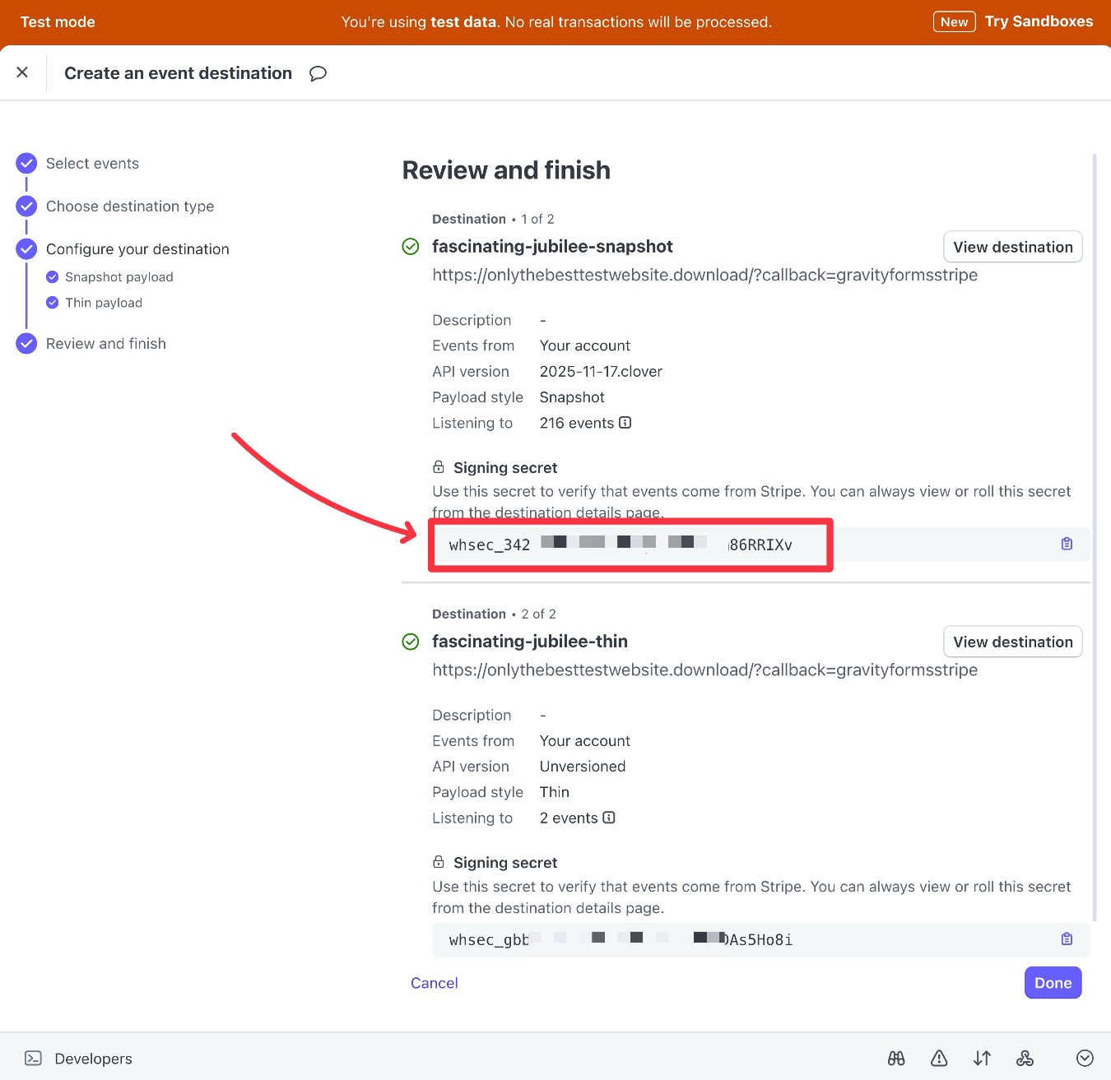Click the info icon next to 216 events
Screen dimensions: 1111x1080
tap(625, 423)
